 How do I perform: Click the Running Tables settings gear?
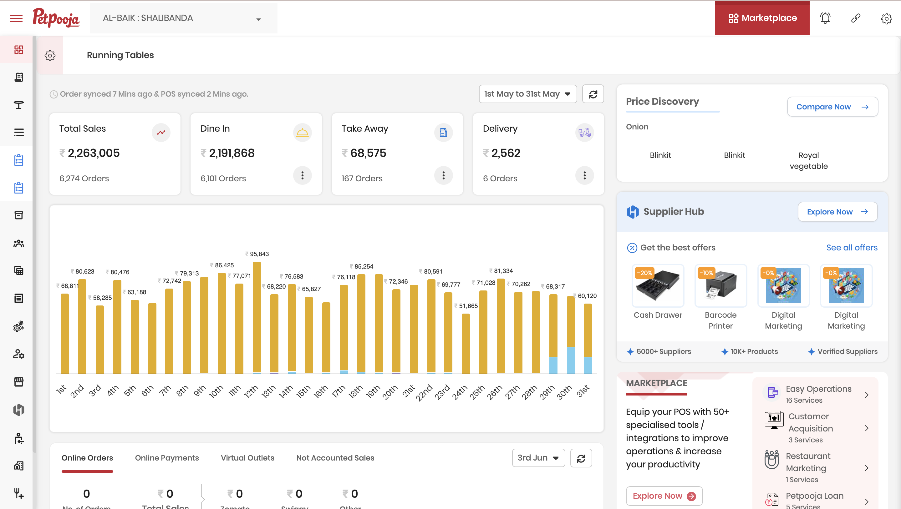tap(50, 55)
